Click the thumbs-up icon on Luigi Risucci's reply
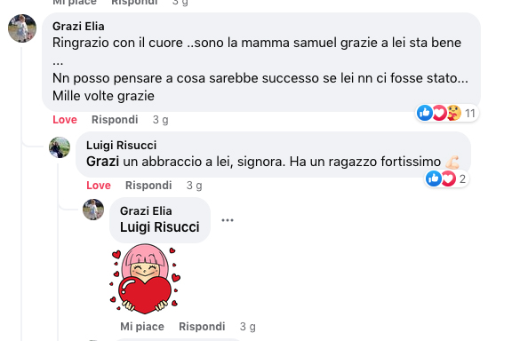 tap(433, 178)
